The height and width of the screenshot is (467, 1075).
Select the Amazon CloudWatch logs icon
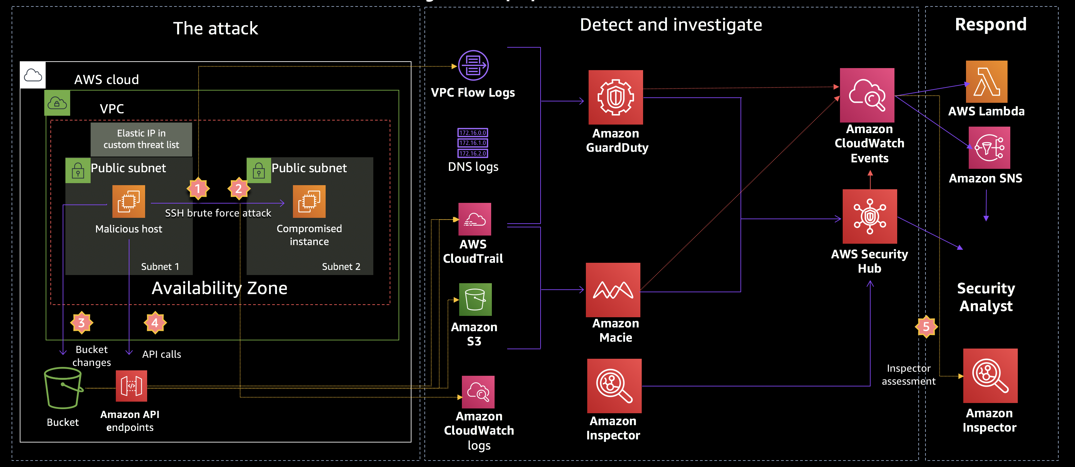point(478,392)
